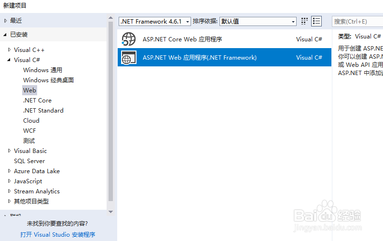The height and width of the screenshot is (241, 383).
Task: Expand the 其他项目类型 node
Action: pyautogui.click(x=9, y=201)
